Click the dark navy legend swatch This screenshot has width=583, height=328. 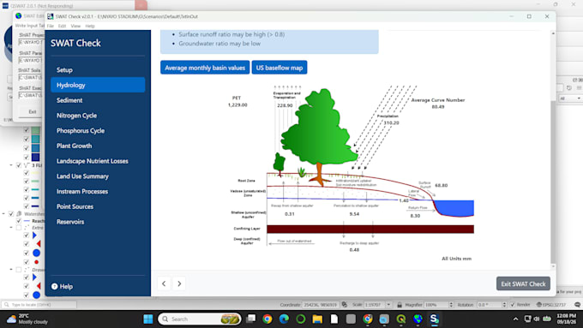click(35, 157)
